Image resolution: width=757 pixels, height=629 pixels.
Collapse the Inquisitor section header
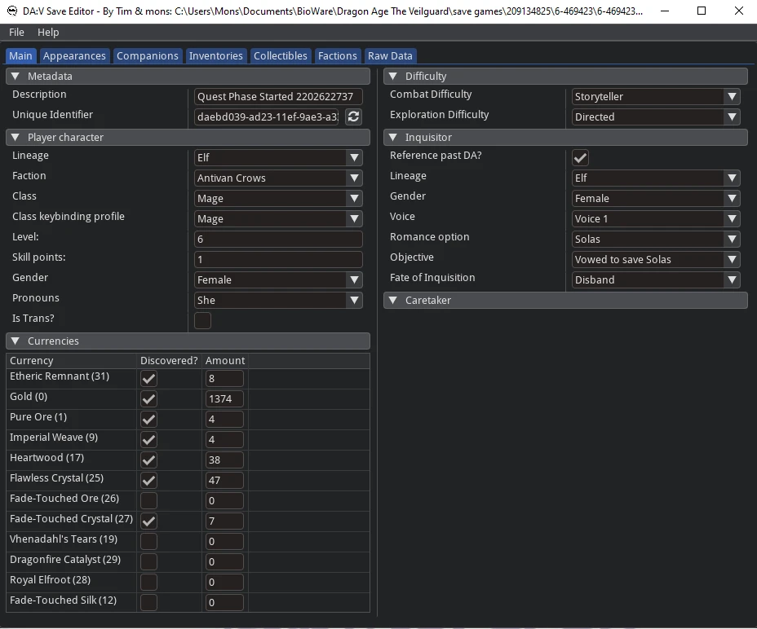coord(392,137)
